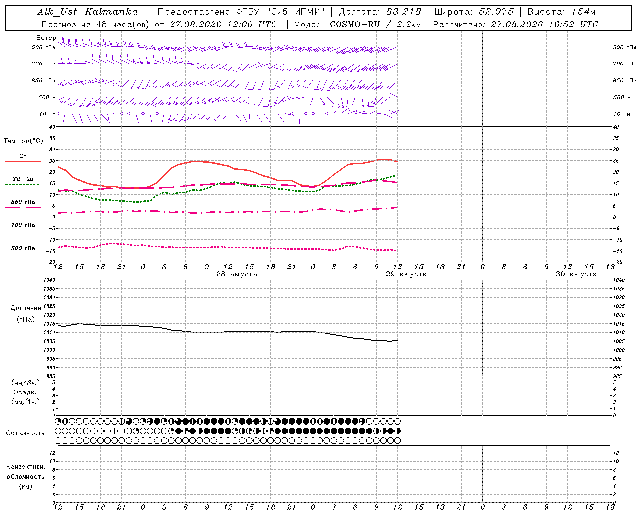This screenshot has height=511, width=639.
Task: Select the Модель COSMO-RU / 2.2км header text
Action: (x=357, y=24)
